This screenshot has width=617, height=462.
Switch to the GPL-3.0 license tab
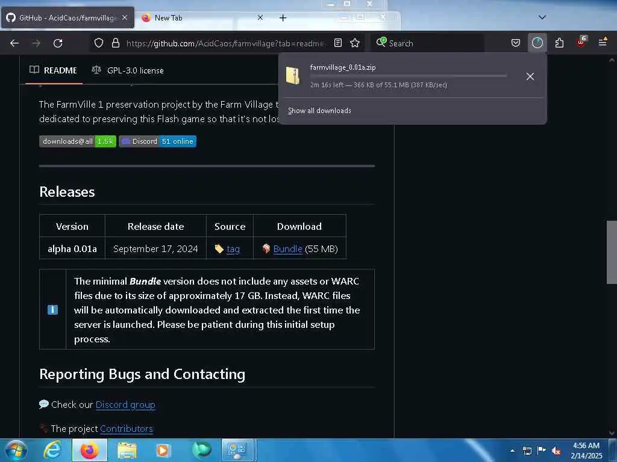(128, 70)
